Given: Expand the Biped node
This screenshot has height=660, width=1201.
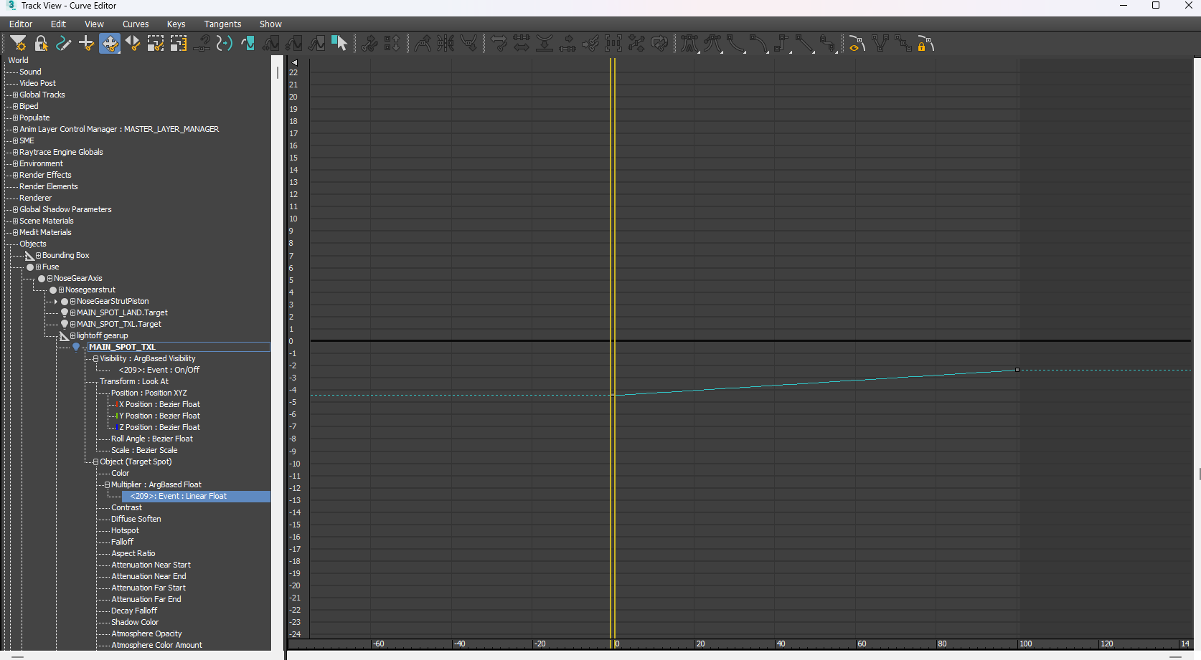Looking at the screenshot, I should 16,106.
